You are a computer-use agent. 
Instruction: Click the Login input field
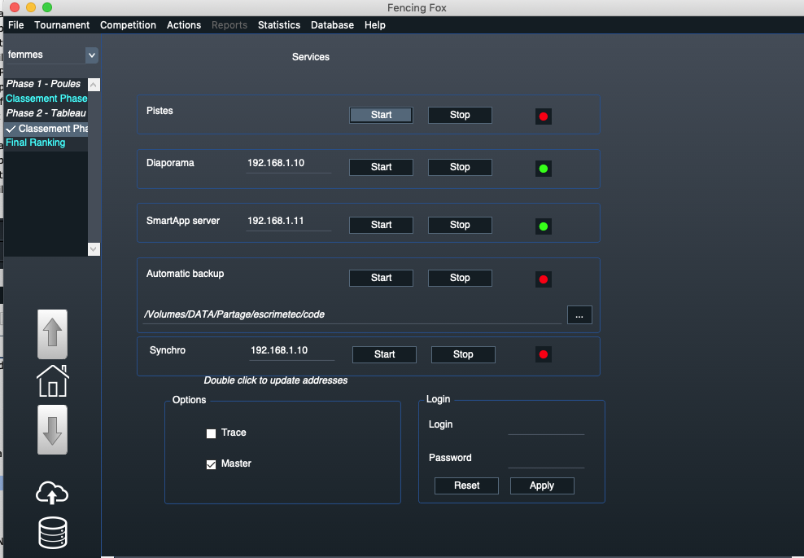pos(546,426)
